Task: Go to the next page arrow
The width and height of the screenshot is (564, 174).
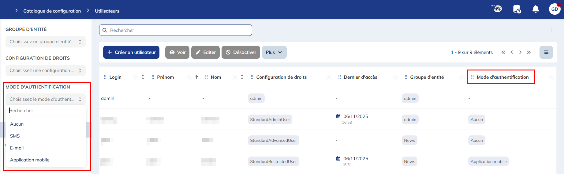Action: [x=520, y=52]
